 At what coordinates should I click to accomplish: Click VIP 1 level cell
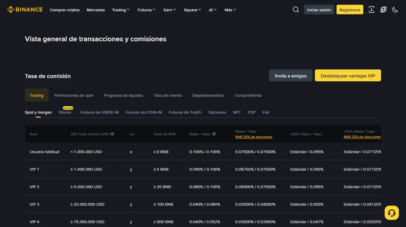tap(35, 169)
